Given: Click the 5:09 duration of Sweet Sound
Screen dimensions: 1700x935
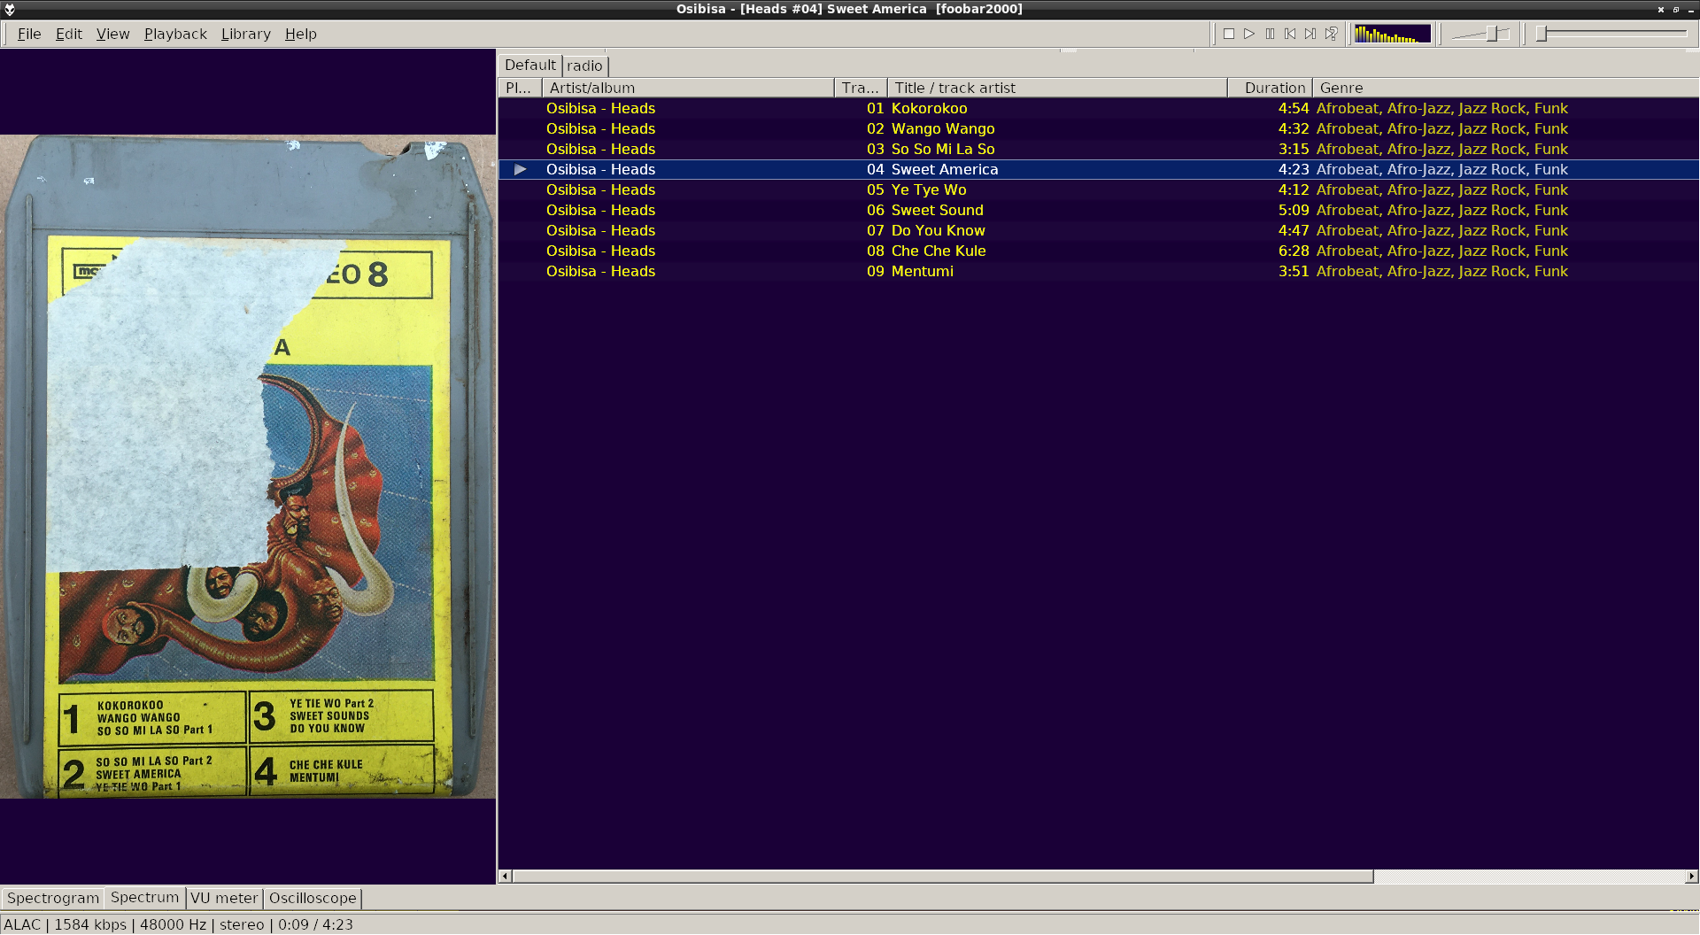Looking at the screenshot, I should (1293, 210).
